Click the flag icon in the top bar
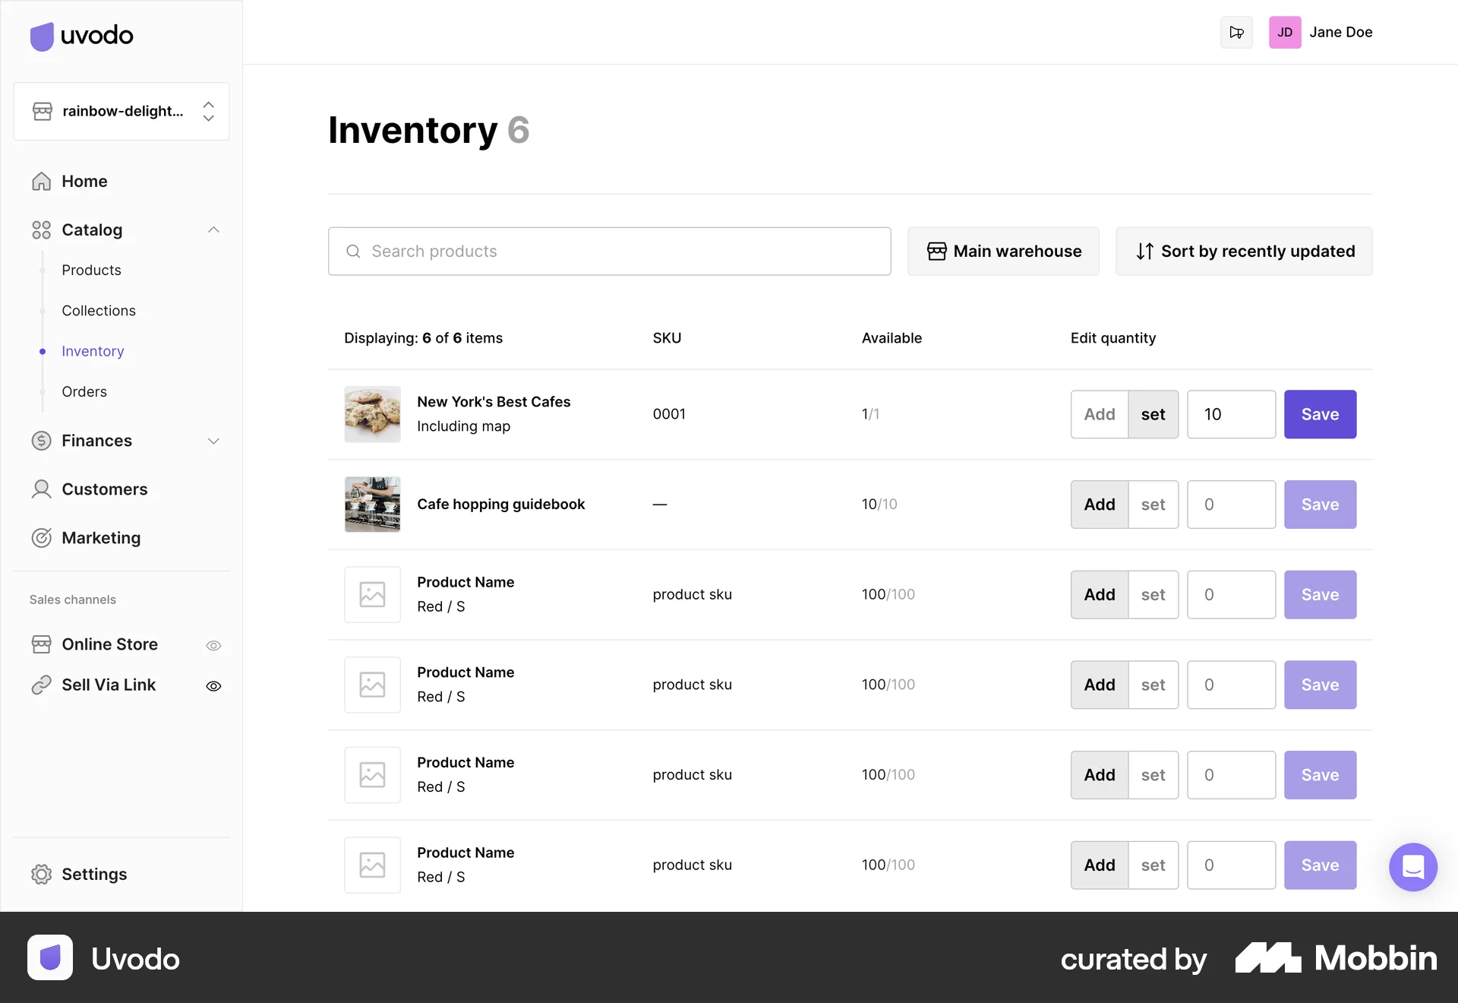 pos(1236,32)
